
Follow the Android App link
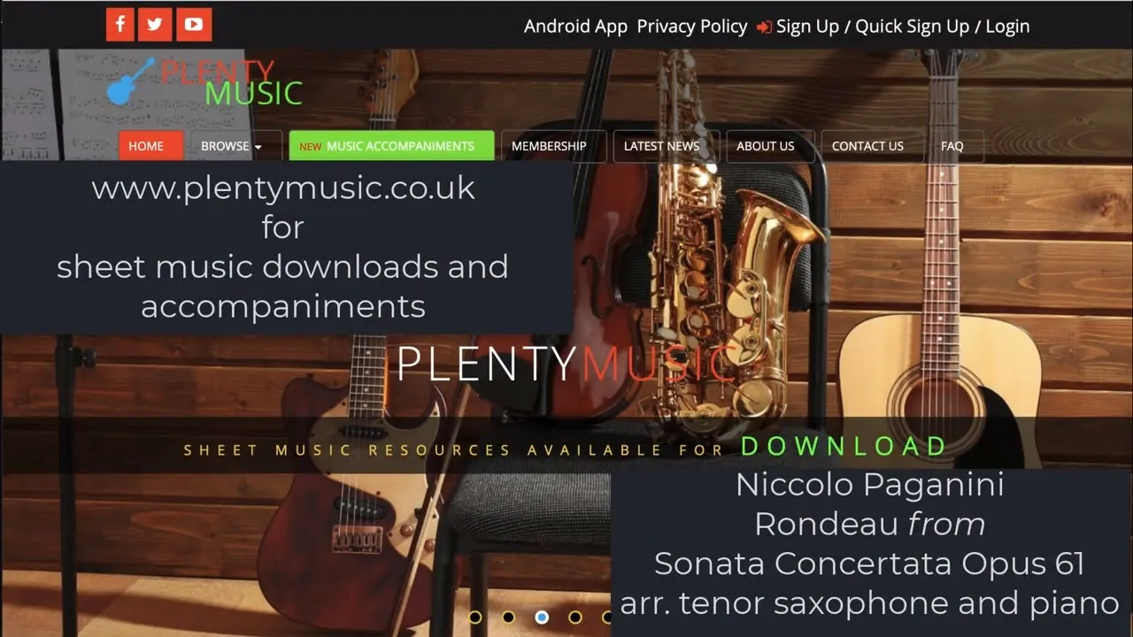[575, 27]
